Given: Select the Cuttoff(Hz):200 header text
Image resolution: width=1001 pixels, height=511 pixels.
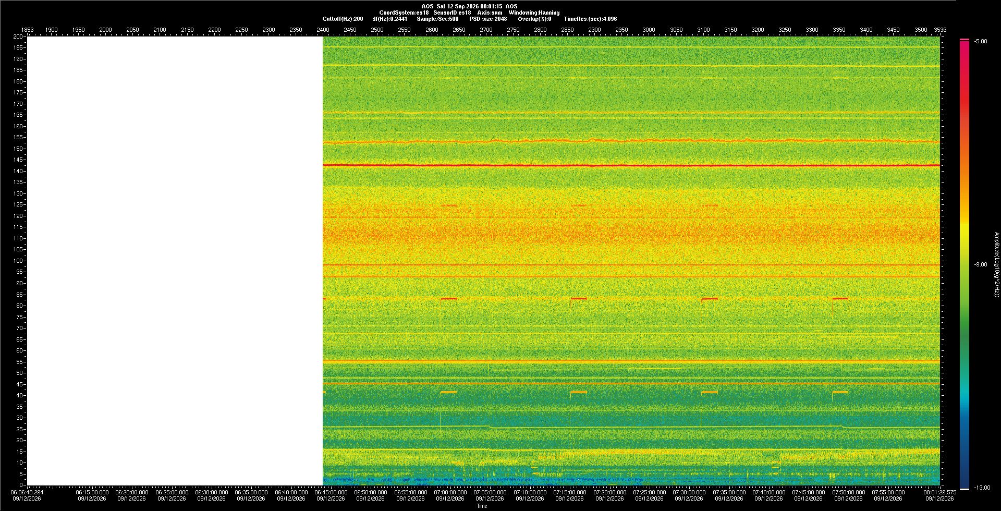Looking at the screenshot, I should point(343,19).
